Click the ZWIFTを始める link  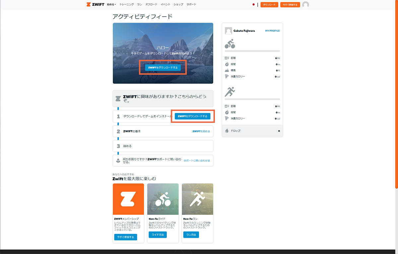point(201,131)
